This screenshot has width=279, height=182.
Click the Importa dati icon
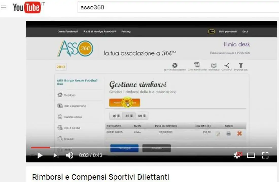tap(241, 67)
